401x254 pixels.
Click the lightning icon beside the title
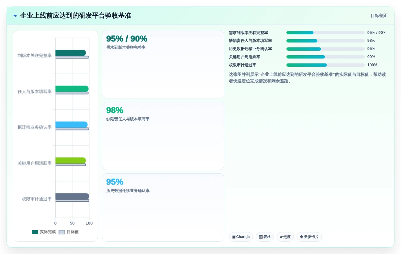15,16
